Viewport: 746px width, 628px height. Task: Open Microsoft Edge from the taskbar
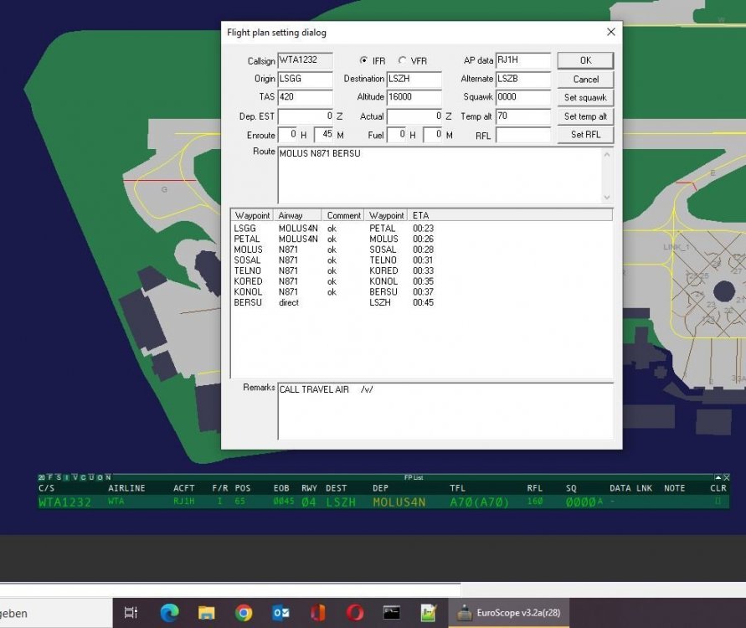click(169, 613)
